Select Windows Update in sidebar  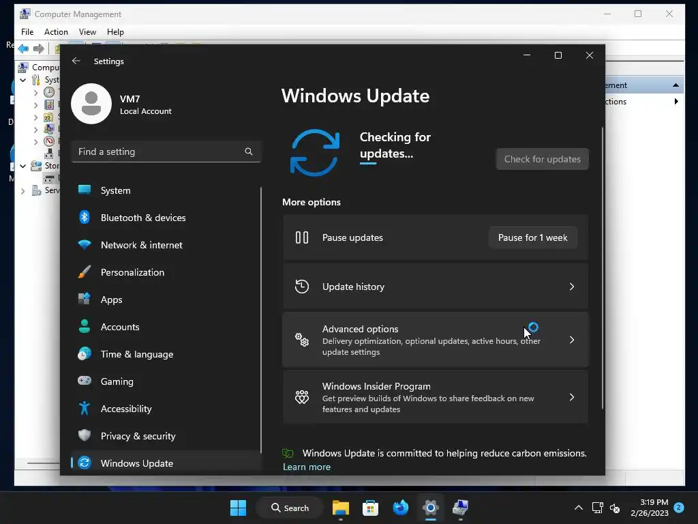[x=166, y=463]
